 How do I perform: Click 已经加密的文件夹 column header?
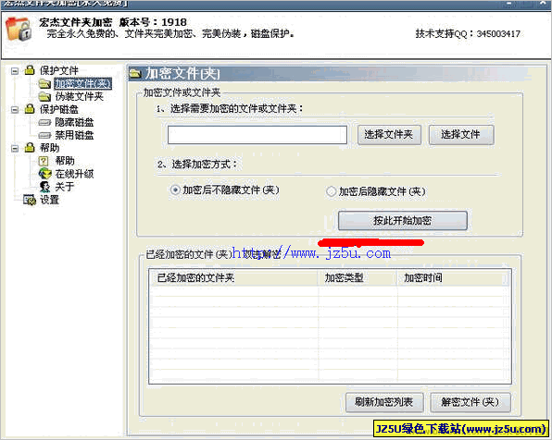pos(233,278)
